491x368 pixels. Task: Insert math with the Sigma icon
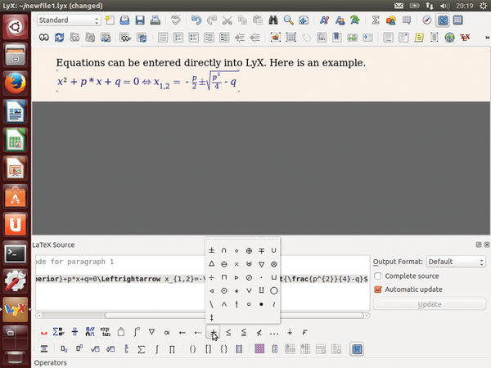[x=375, y=20]
